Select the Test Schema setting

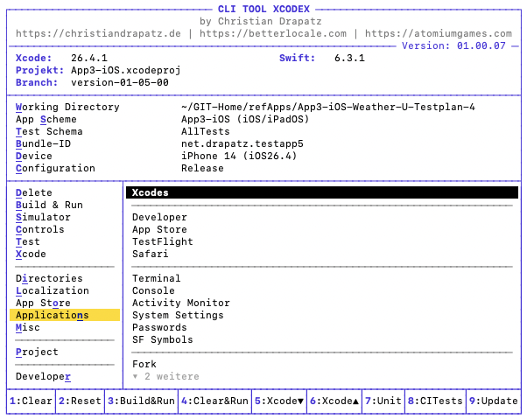[49, 131]
